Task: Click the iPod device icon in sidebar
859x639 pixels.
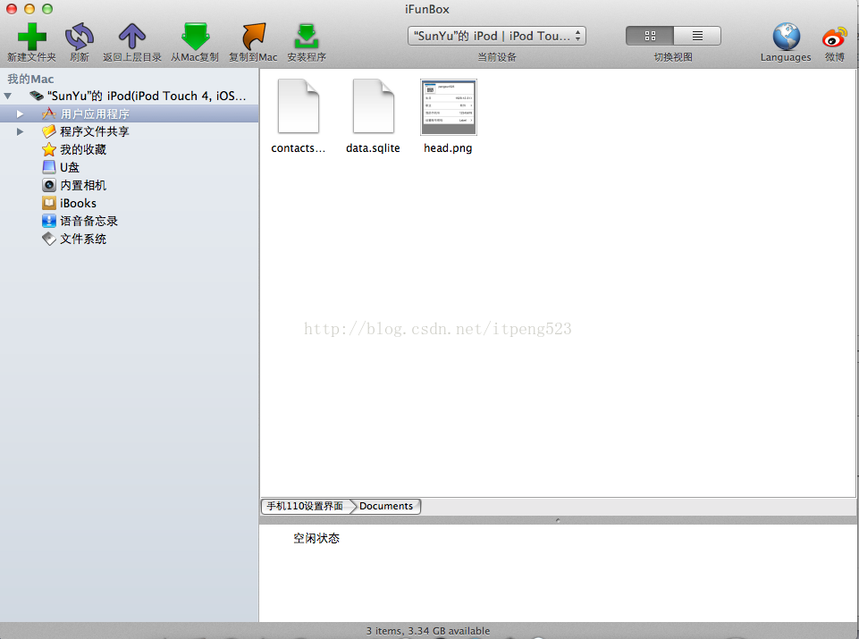Action: [36, 96]
